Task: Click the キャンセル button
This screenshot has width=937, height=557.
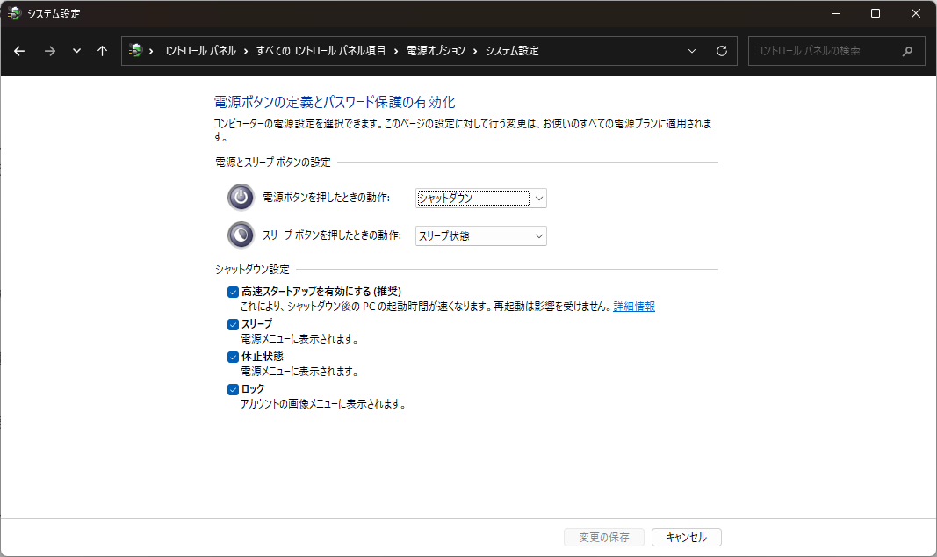Action: coord(686,537)
